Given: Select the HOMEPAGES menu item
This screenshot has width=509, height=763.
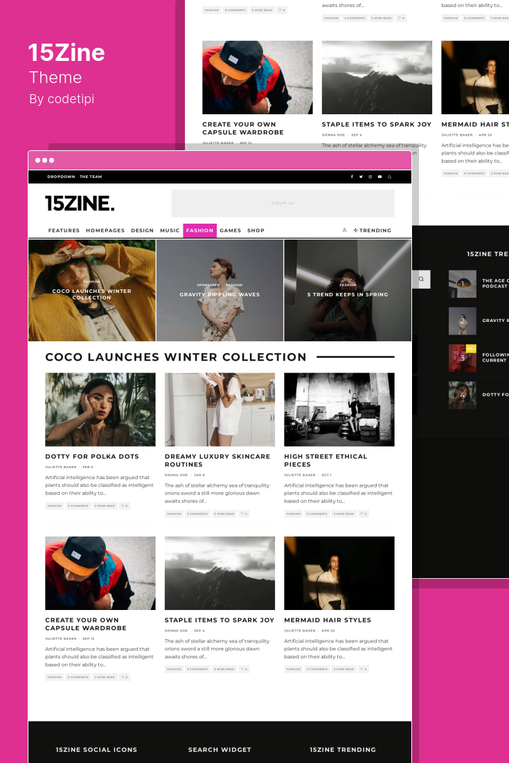Looking at the screenshot, I should click(105, 230).
